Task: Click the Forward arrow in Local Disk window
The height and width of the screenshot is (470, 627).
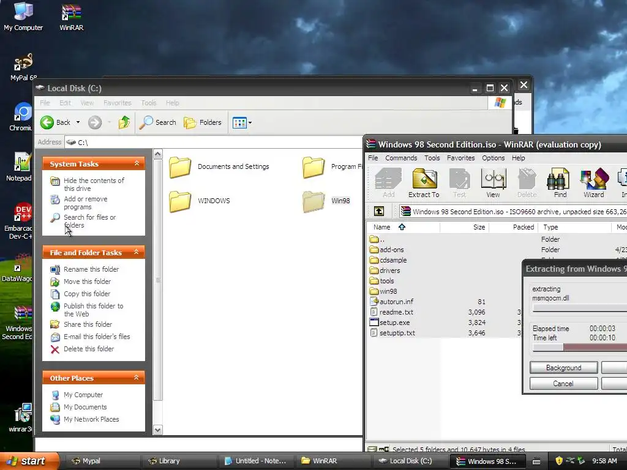Action: pos(95,122)
